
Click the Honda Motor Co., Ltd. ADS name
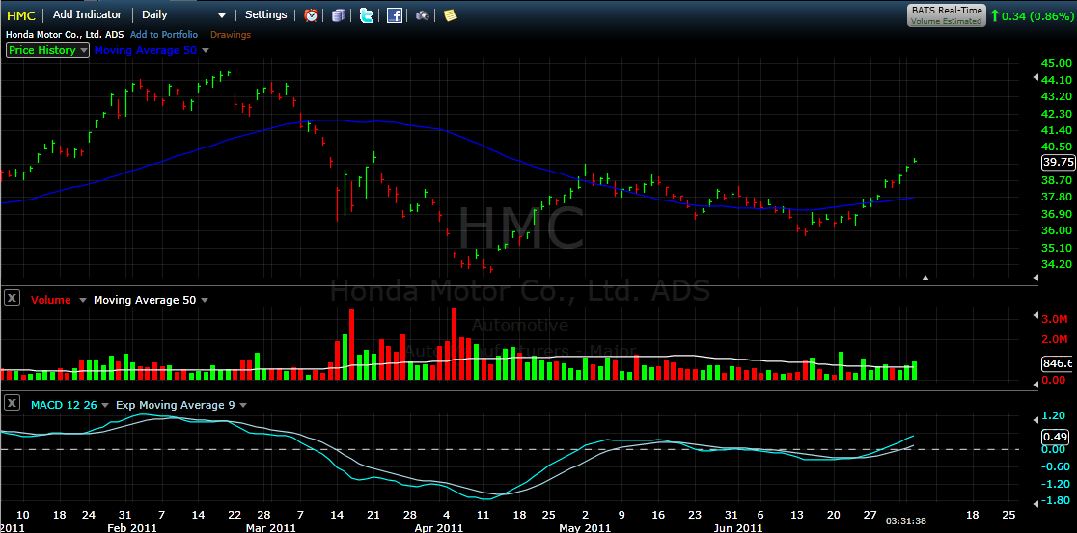[x=66, y=34]
